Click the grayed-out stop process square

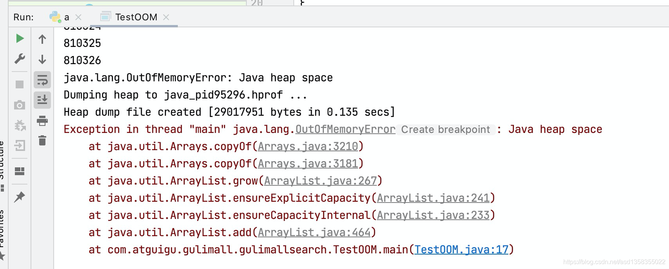20,84
